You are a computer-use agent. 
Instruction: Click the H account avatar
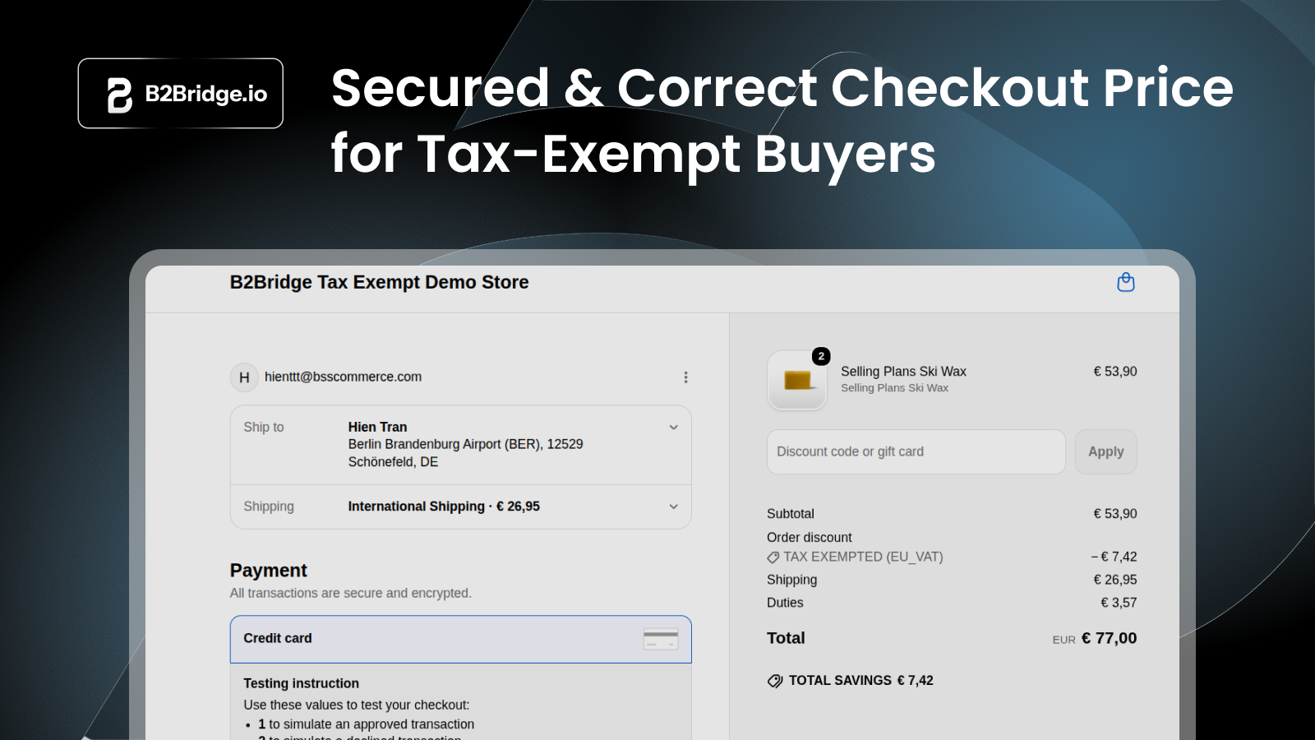(244, 377)
